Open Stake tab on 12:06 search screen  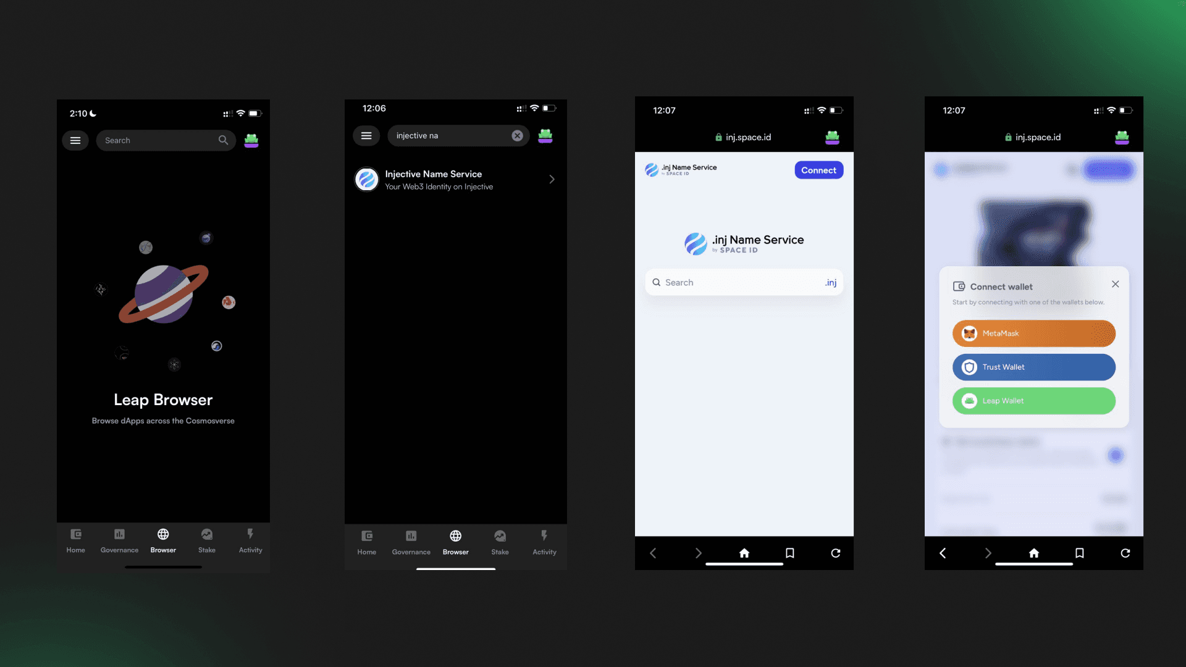click(500, 542)
